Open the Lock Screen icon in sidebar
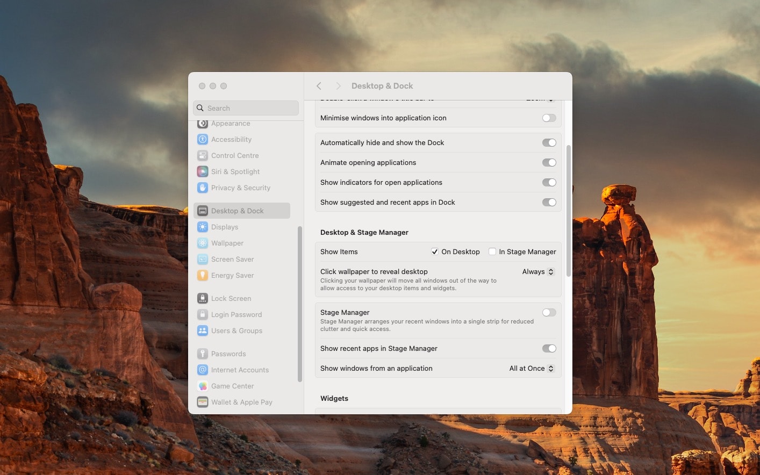Screen dimensions: 760x475 point(203,298)
